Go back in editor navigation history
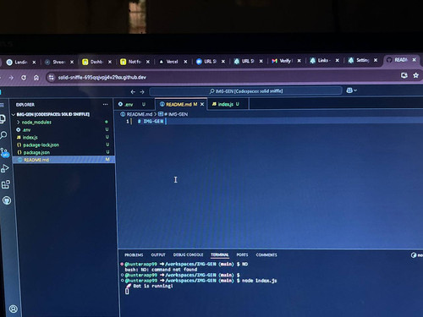This screenshot has width=423, height=317. [133, 91]
